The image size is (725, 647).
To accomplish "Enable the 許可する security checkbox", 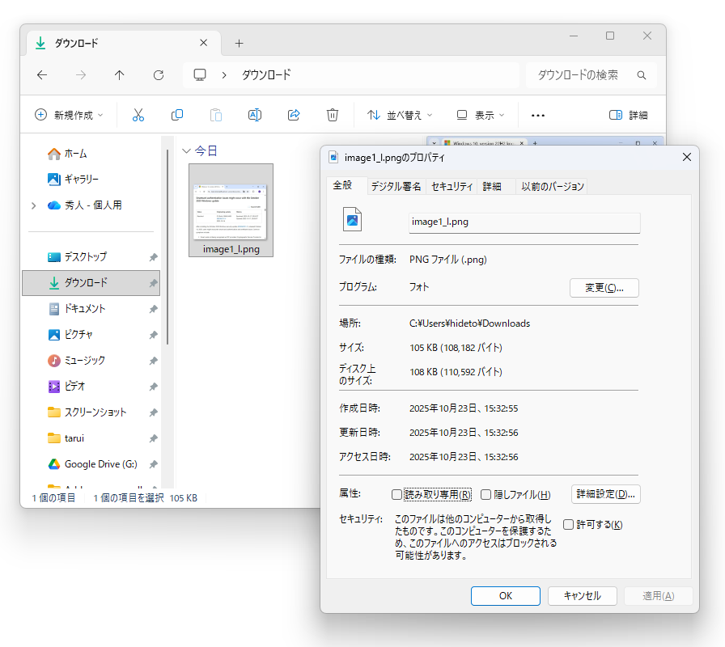I will point(567,524).
